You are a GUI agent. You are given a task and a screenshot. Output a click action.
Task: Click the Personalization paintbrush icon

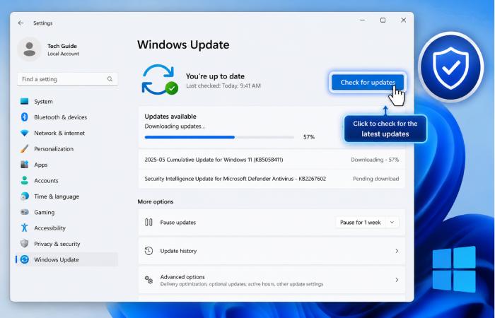point(24,148)
